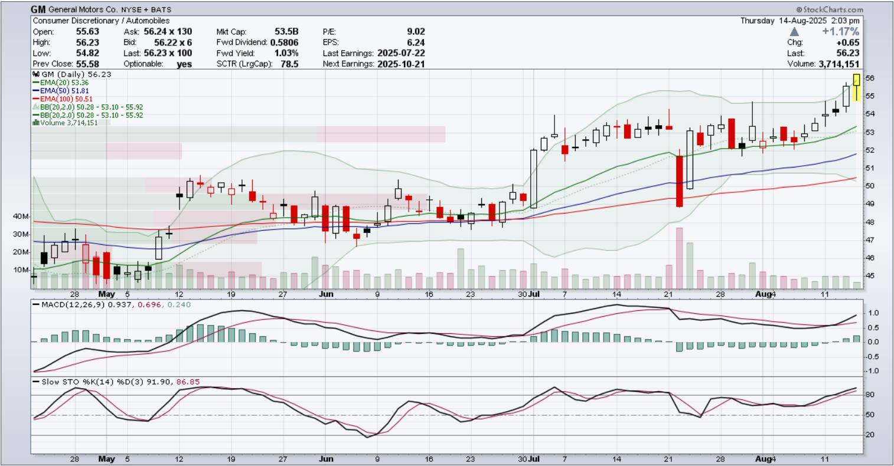Click the line swatch before Slow STO

click(35, 382)
